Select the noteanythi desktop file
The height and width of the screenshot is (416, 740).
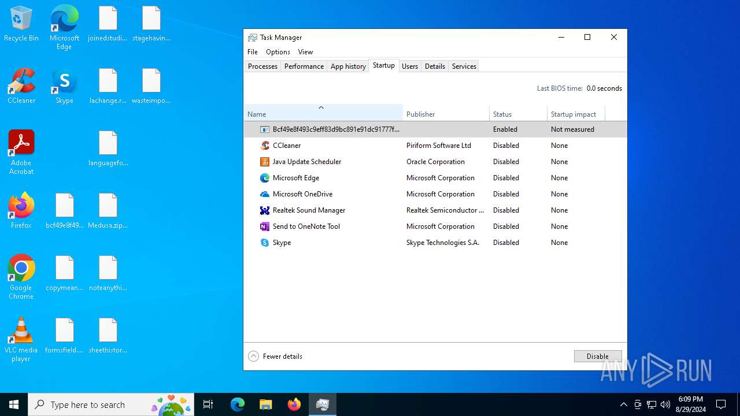tap(108, 273)
